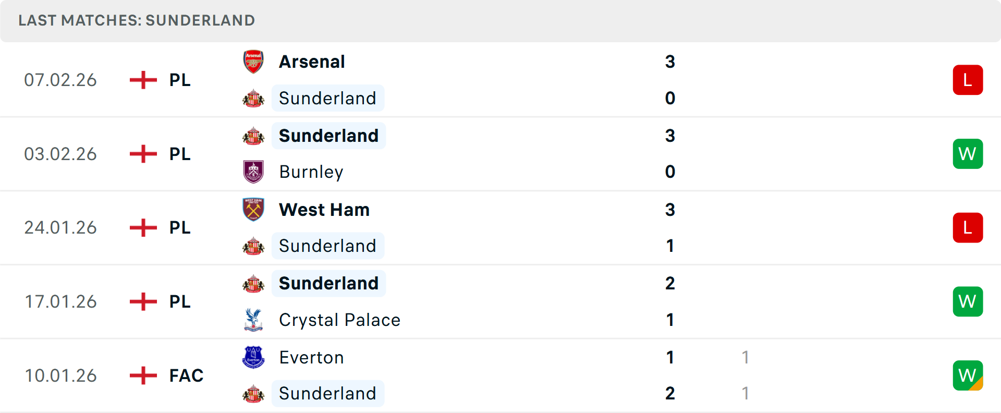Select the Sunderland badge next to Arsenal match
1001x413 pixels.
[x=253, y=98]
